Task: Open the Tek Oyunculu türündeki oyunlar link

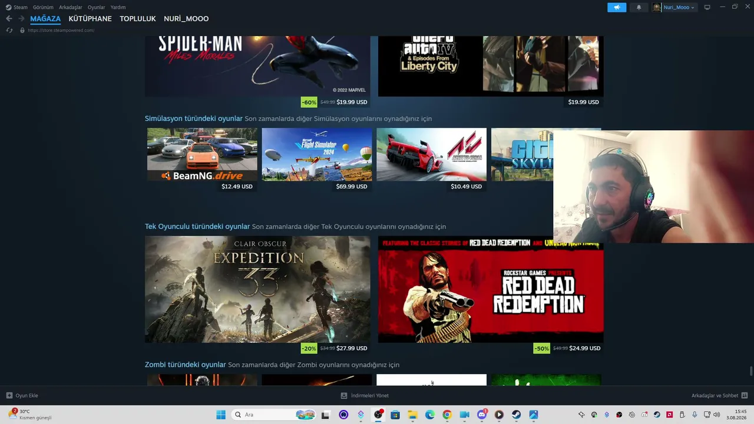Action: tap(197, 226)
